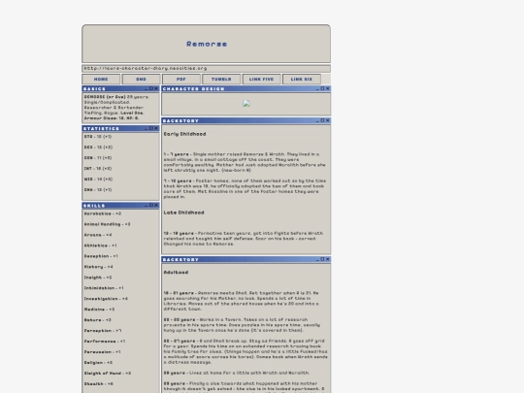Go to the TUMBLR link button
Image resolution: width=524 pixels, height=393 pixels.
click(x=221, y=80)
